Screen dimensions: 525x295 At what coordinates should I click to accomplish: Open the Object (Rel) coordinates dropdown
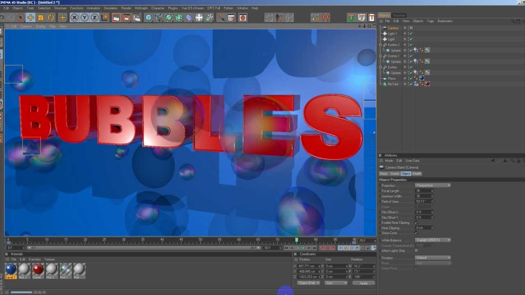point(309,283)
